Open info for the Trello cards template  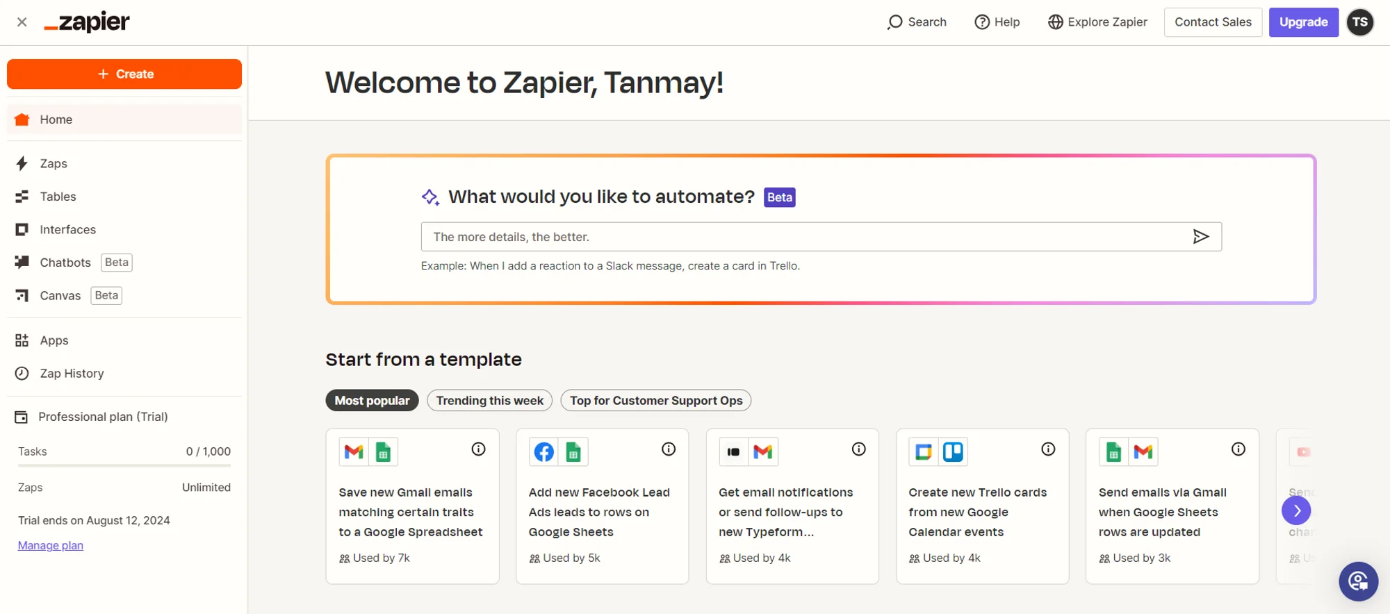coord(1049,449)
